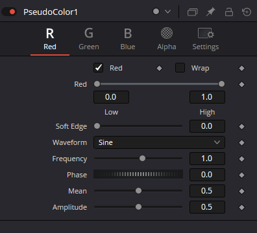Add keyframe for Phase

[x=241, y=175]
